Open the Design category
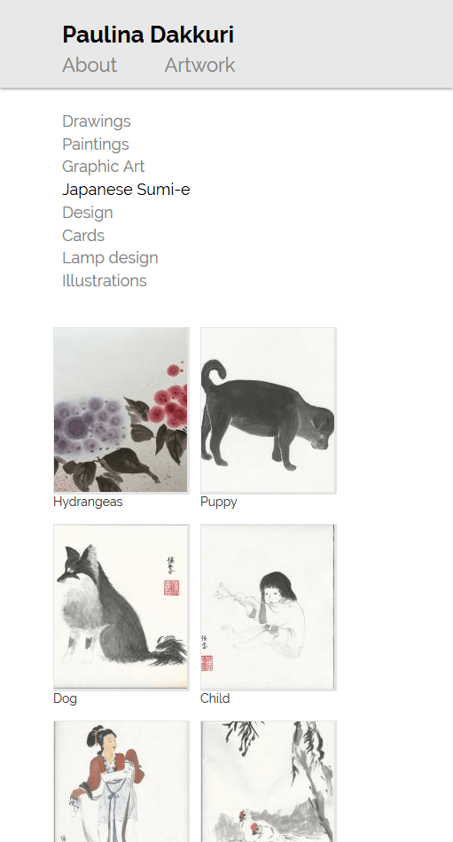 [88, 213]
